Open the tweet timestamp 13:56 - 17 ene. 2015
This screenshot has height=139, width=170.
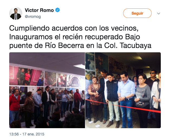coord(27,134)
